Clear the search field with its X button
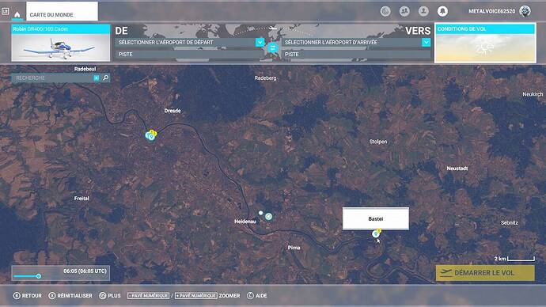The height and width of the screenshot is (307, 546). tap(97, 78)
